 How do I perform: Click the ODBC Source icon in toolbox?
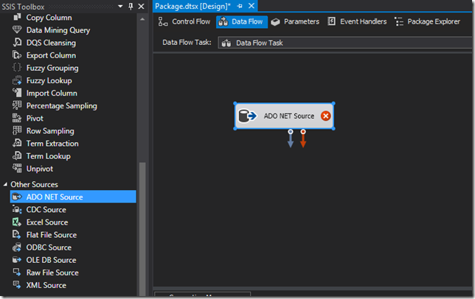tap(17, 247)
